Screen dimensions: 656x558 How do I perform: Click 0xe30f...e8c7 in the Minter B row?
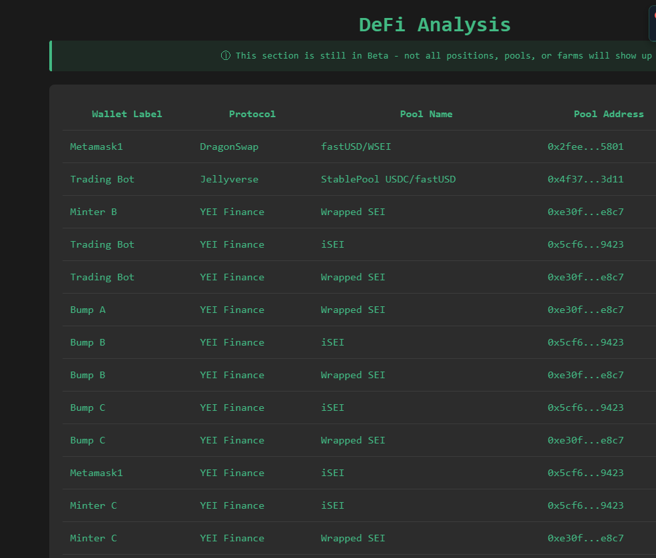point(585,212)
